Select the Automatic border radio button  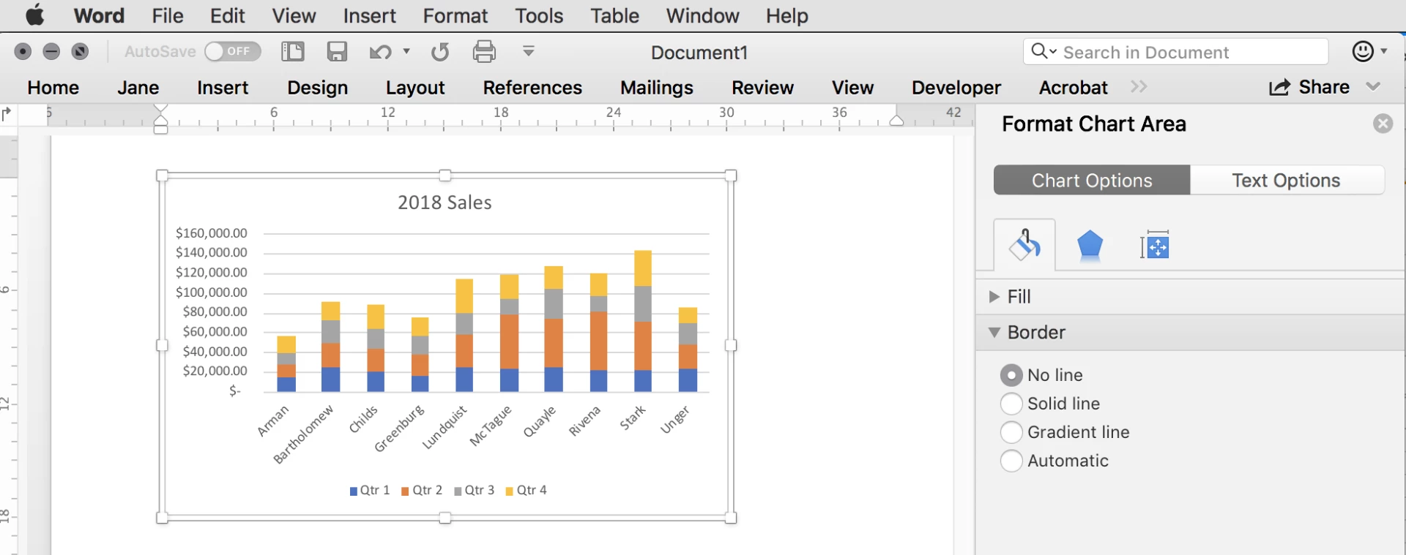click(x=1011, y=461)
